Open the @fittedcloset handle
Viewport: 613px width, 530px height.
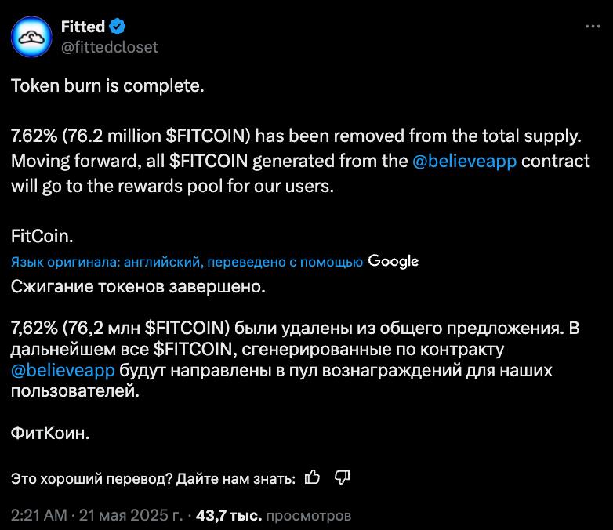pyautogui.click(x=110, y=47)
